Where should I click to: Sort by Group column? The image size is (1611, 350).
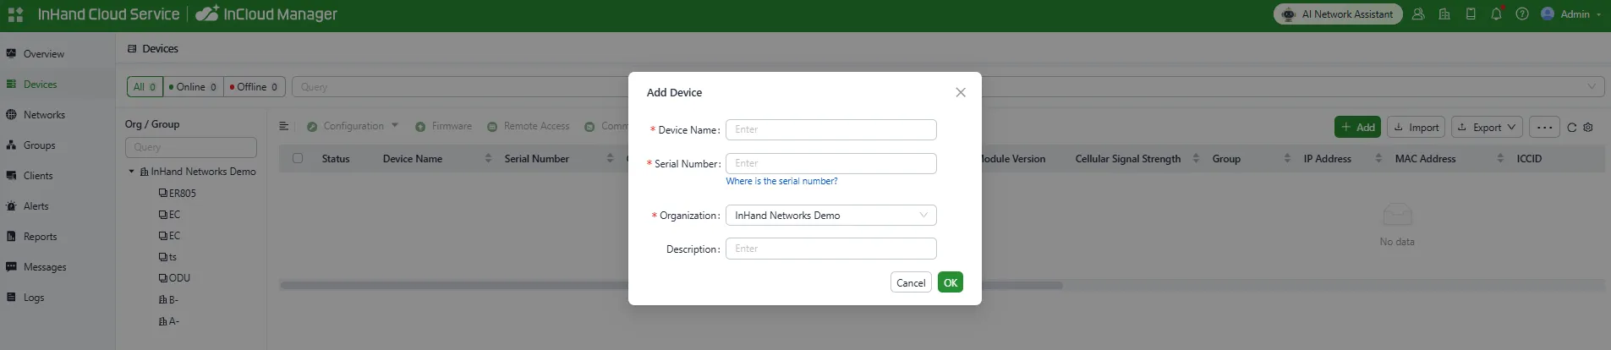1287,158
